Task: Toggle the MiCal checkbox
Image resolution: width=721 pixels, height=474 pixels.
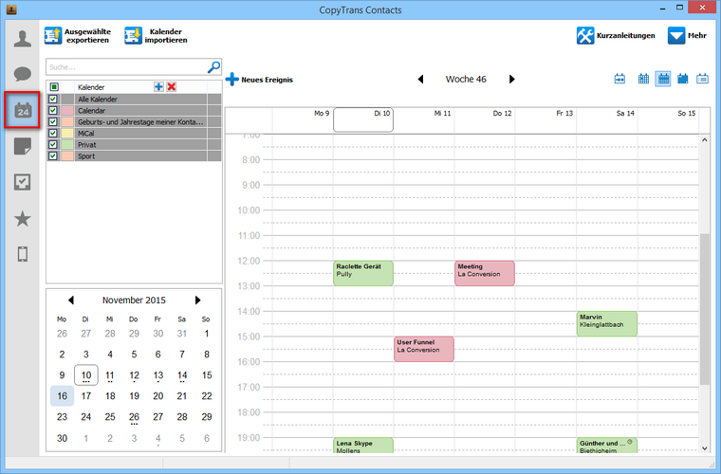Action: tap(53, 134)
